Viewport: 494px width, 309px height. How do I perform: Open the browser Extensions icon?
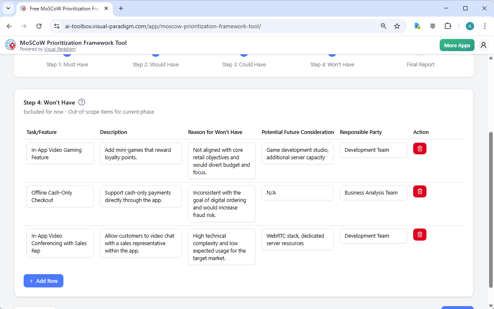click(x=448, y=26)
